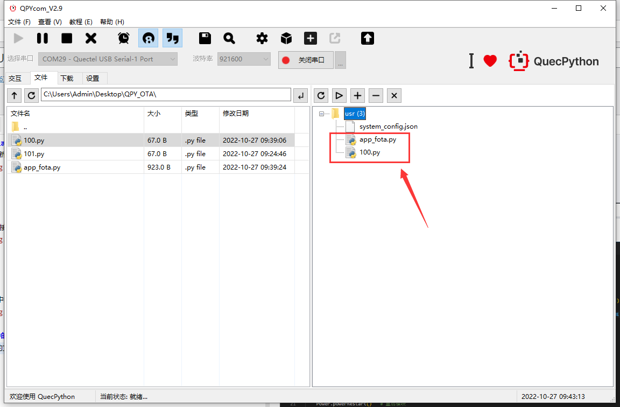Select app_fota.py in the device tree
The height and width of the screenshot is (407, 620).
coord(377,139)
